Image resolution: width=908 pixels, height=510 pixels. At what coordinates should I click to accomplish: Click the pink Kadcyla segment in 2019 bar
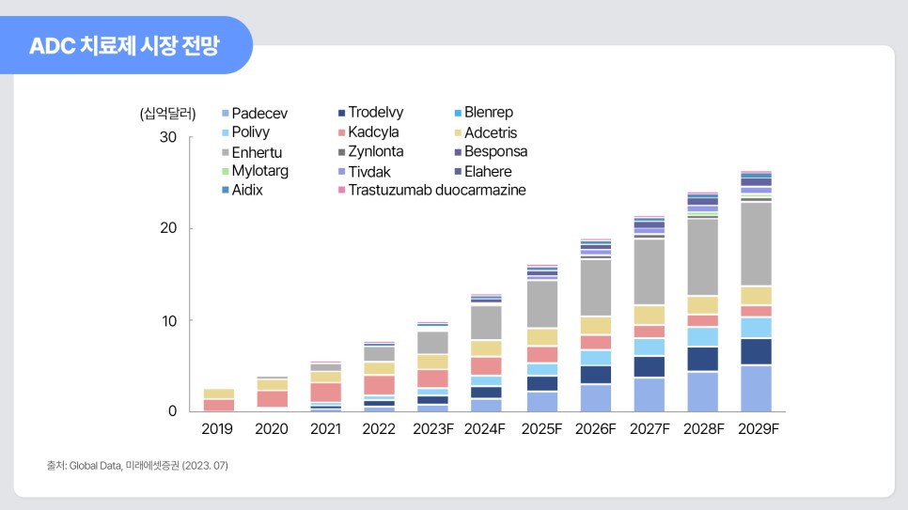(219, 405)
